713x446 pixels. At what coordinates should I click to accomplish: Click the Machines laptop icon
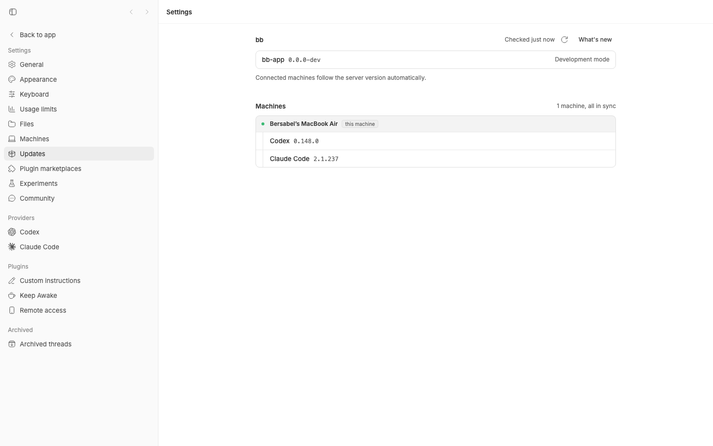tap(12, 139)
